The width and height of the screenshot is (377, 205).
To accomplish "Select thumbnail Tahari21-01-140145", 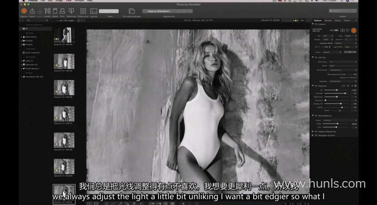I will tap(64, 61).
